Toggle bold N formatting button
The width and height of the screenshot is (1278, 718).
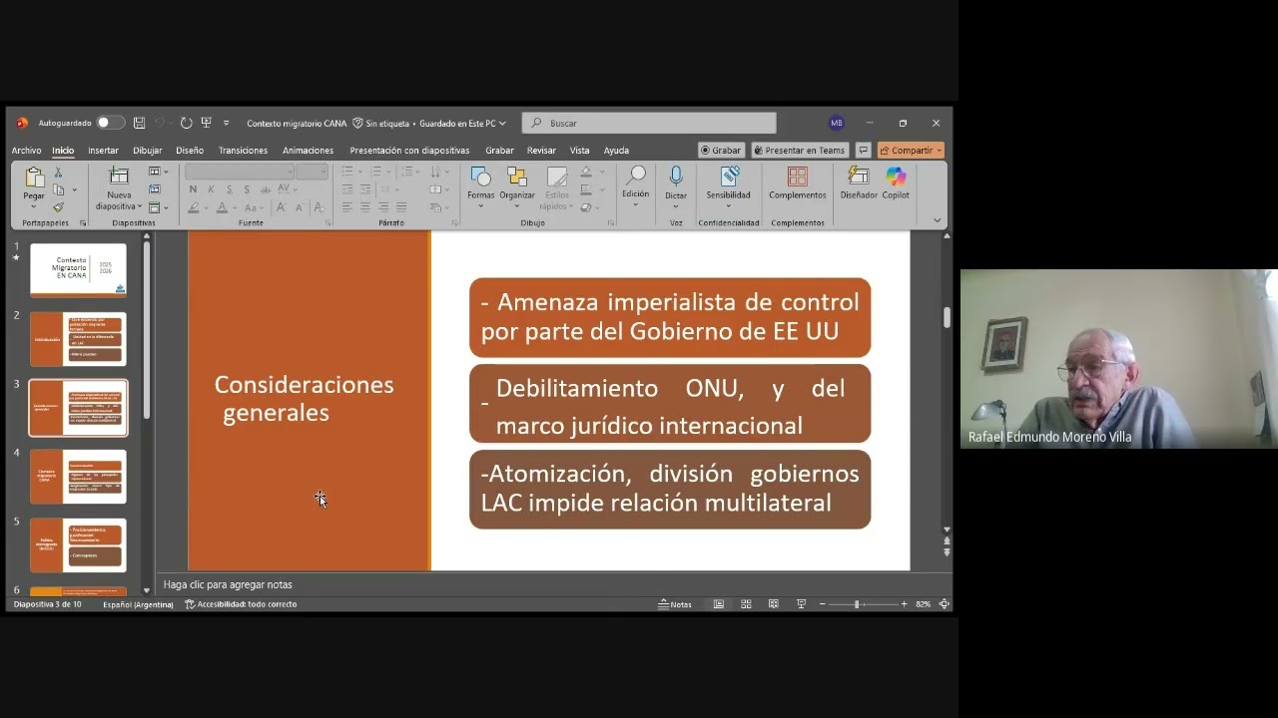(x=194, y=189)
